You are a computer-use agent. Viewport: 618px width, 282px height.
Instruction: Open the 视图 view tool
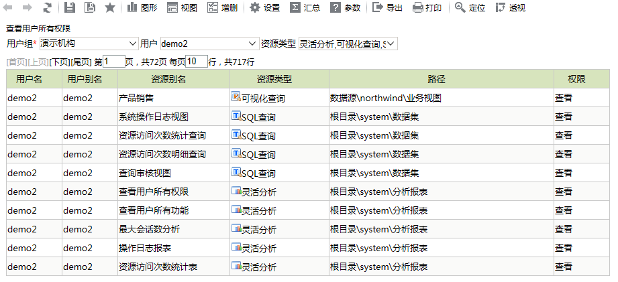(x=182, y=7)
